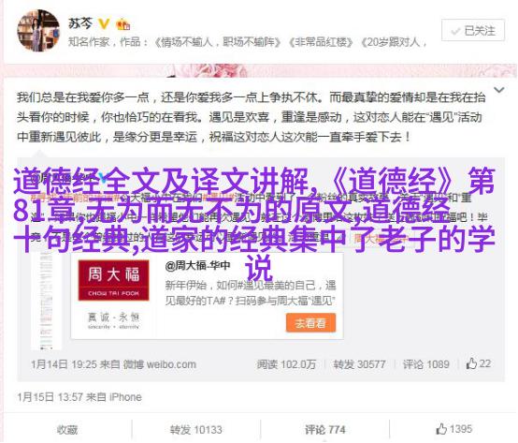Expand the post options chevron
518x443 pixels.
click(498, 90)
